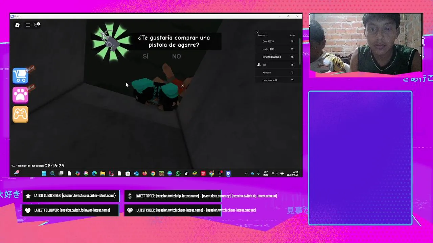Open Windows Search from taskbar
Image resolution: width=433 pixels, height=243 pixels.
52,173
